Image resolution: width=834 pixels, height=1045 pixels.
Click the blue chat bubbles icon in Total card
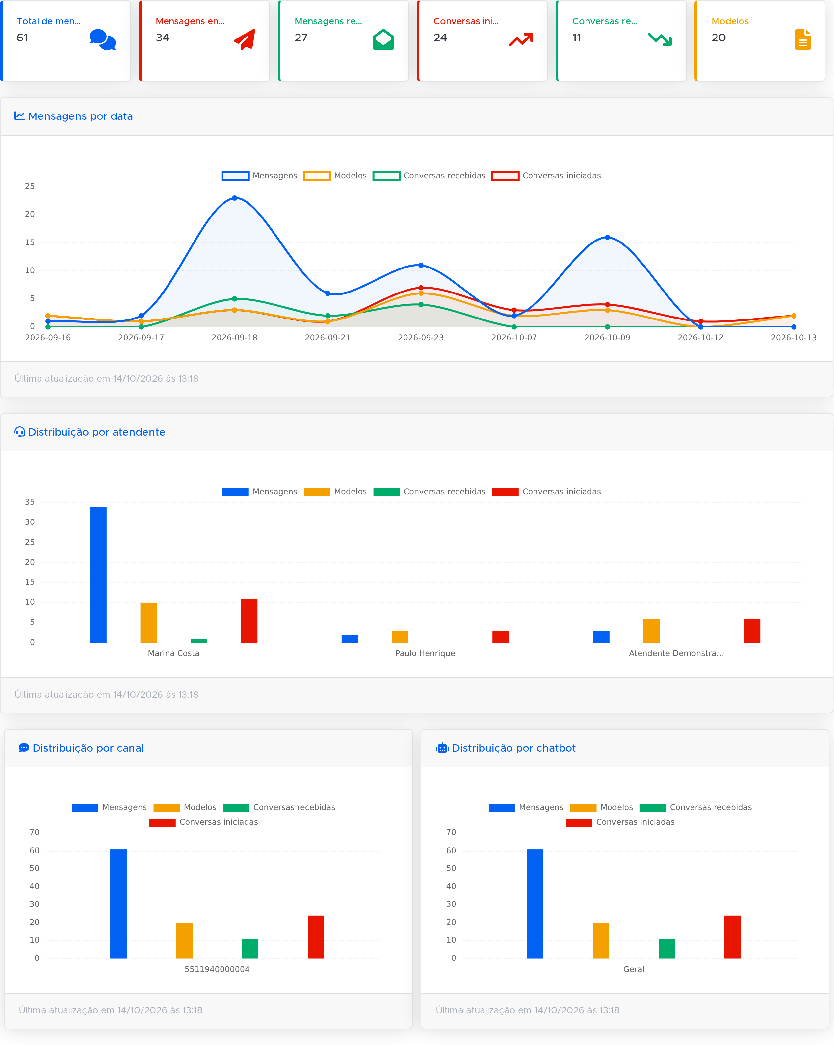103,40
